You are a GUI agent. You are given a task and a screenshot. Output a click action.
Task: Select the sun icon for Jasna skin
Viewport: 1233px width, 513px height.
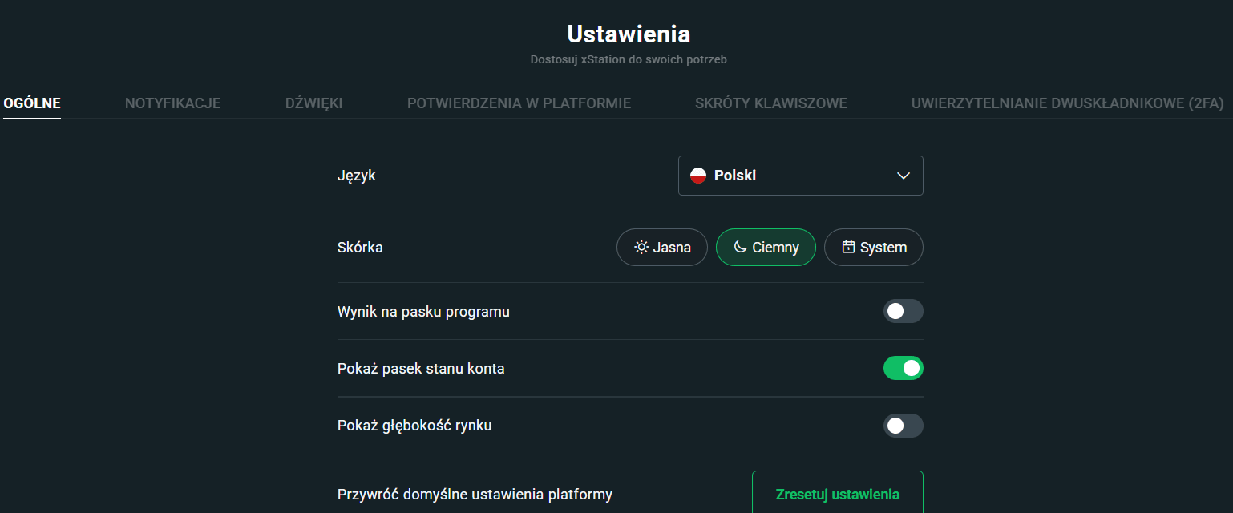click(x=641, y=247)
